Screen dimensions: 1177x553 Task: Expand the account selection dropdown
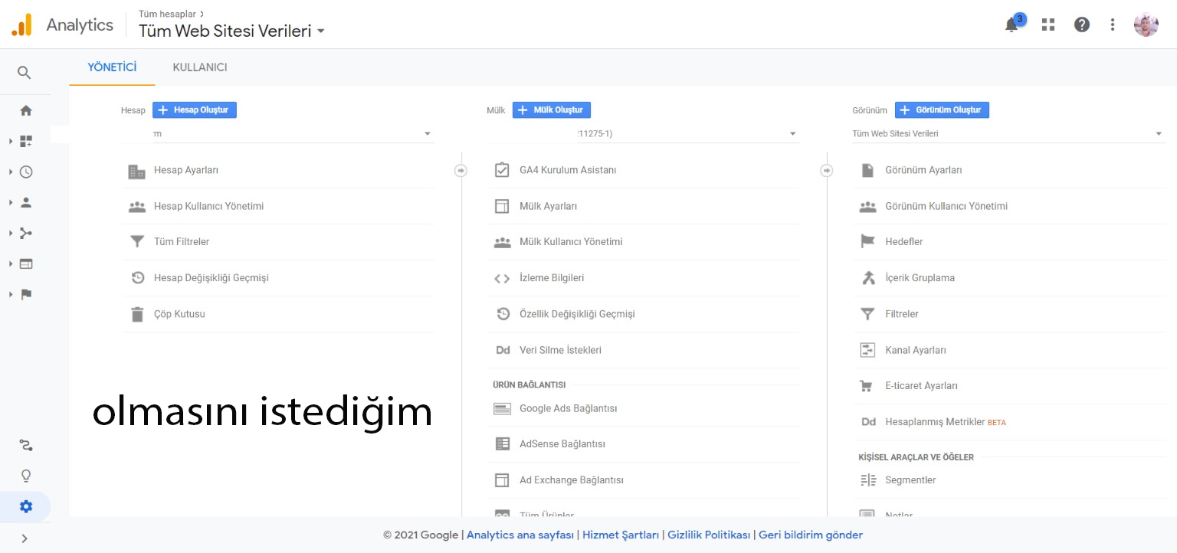click(x=428, y=134)
